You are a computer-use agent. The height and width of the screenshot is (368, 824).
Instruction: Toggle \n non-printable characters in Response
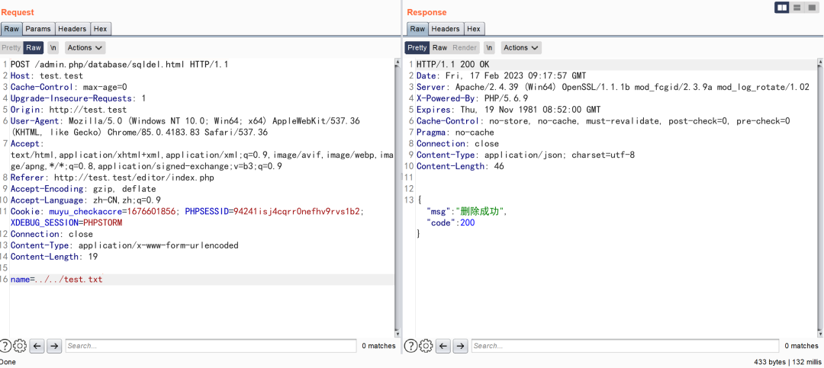click(x=489, y=48)
